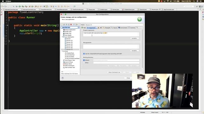Show hidden tabs via overflow chevron
The height and width of the screenshot is (114, 204).
(x=137, y=28)
